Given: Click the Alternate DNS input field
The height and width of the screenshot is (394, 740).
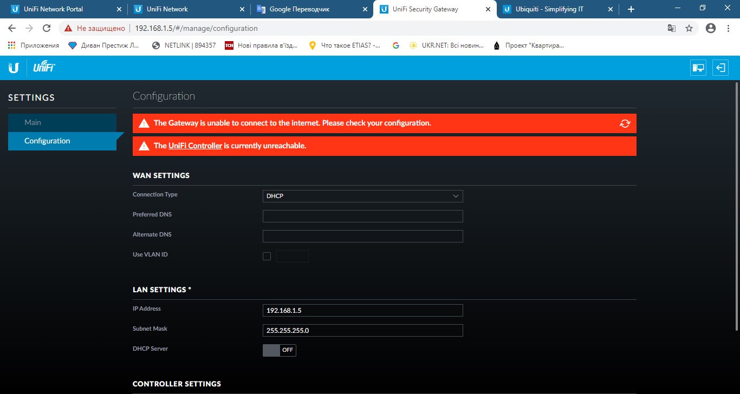Looking at the screenshot, I should tap(363, 236).
